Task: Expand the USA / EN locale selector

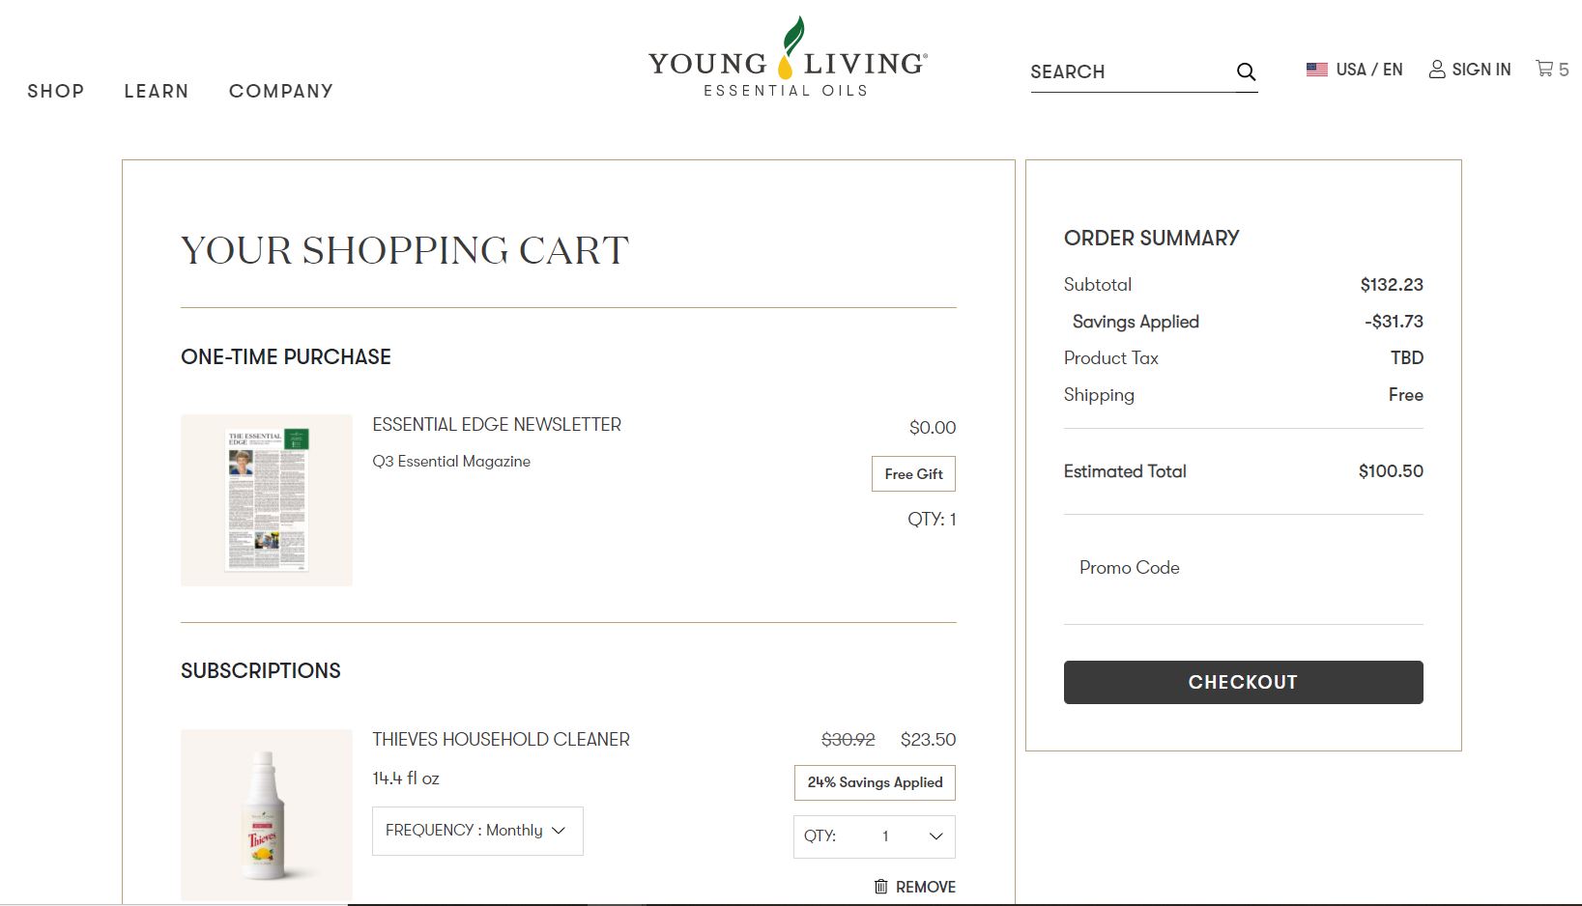Action: 1368,69
